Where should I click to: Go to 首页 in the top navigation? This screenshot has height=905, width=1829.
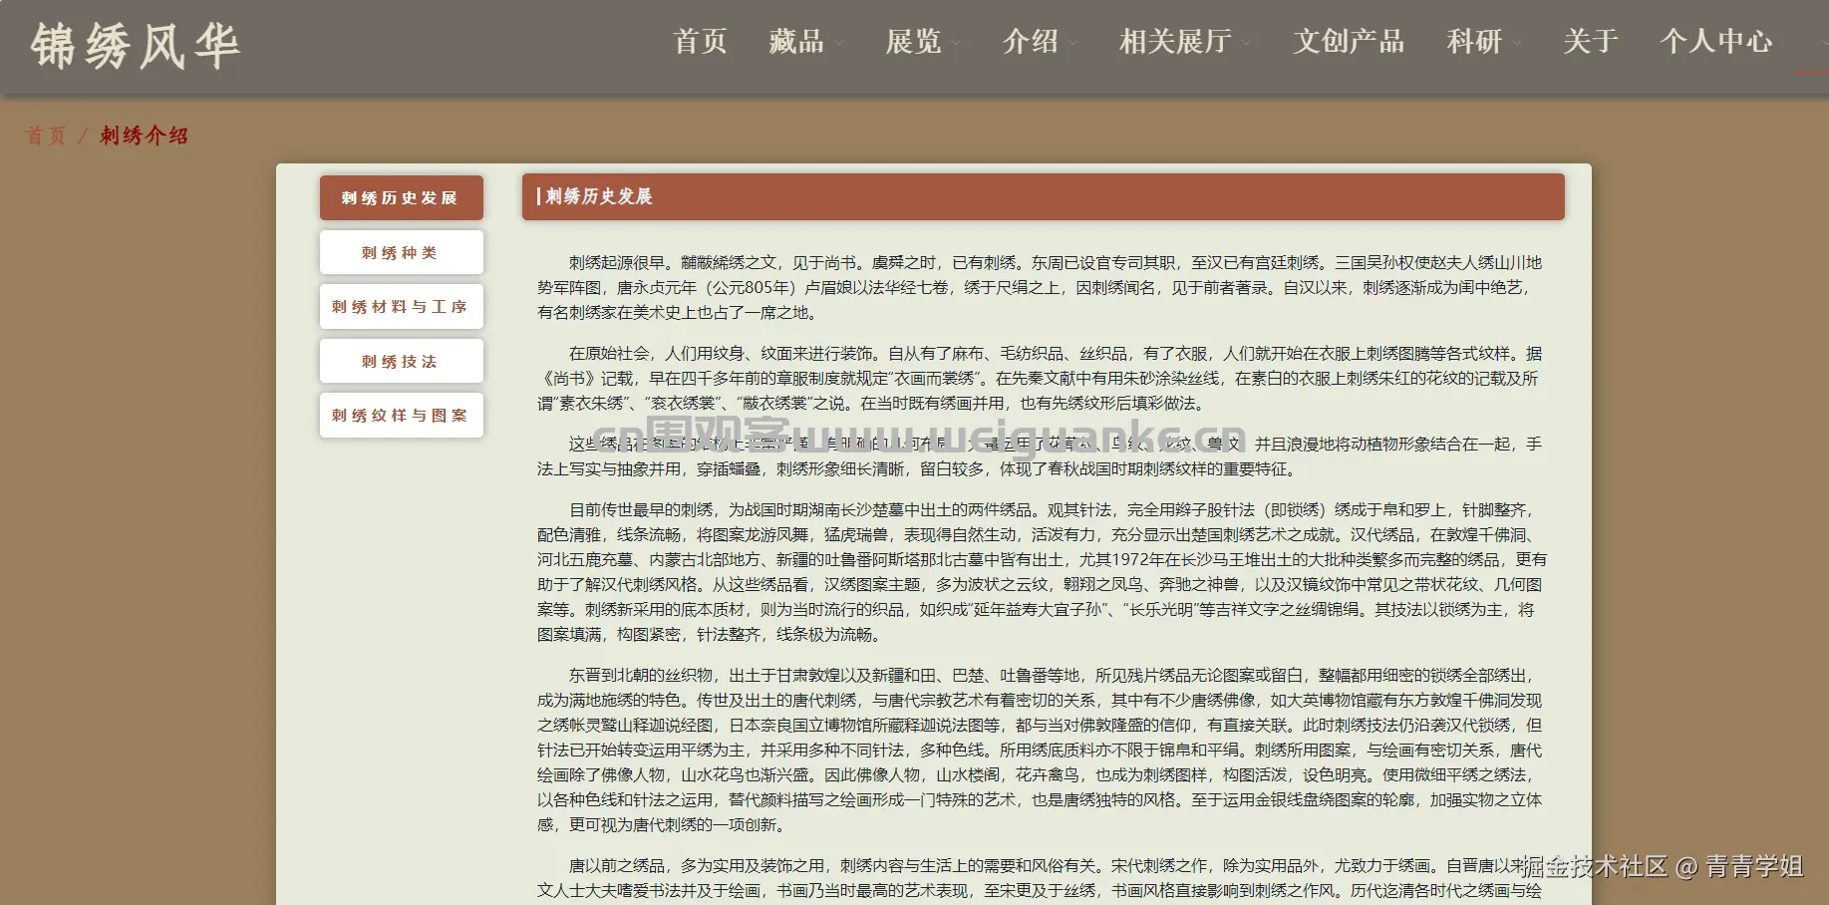[x=701, y=41]
